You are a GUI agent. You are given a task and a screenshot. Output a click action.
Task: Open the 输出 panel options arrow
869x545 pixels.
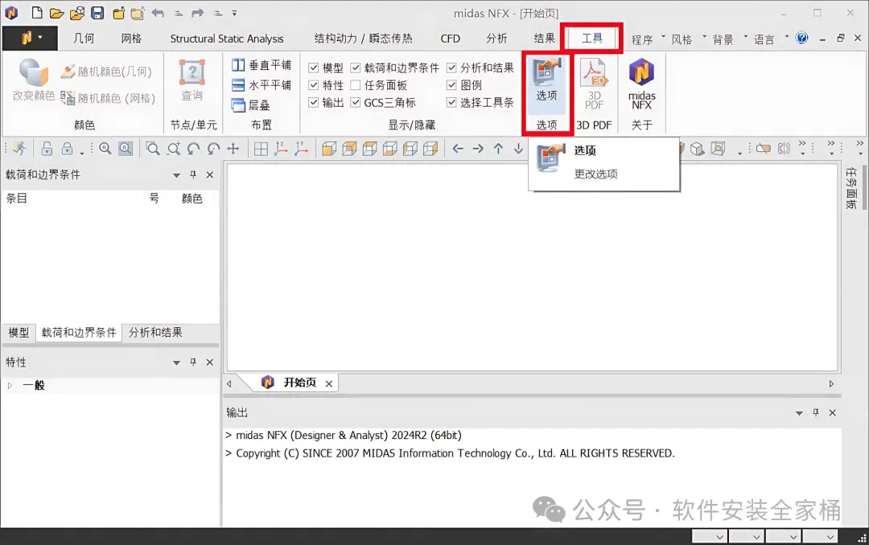[799, 413]
